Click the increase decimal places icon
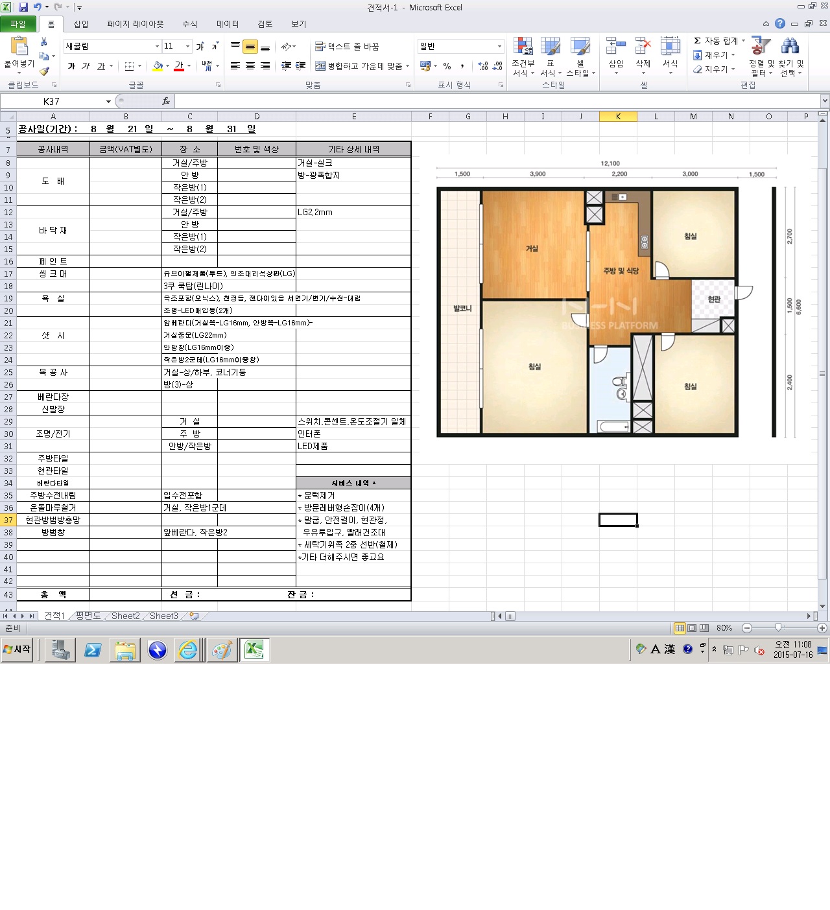 point(483,66)
